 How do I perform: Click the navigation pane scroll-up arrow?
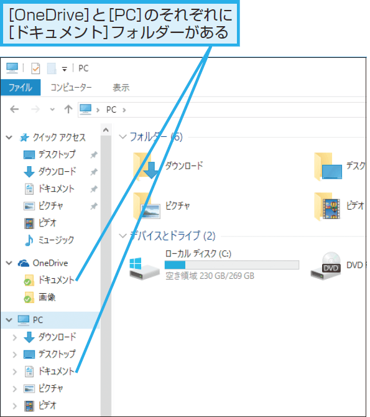pos(106,130)
